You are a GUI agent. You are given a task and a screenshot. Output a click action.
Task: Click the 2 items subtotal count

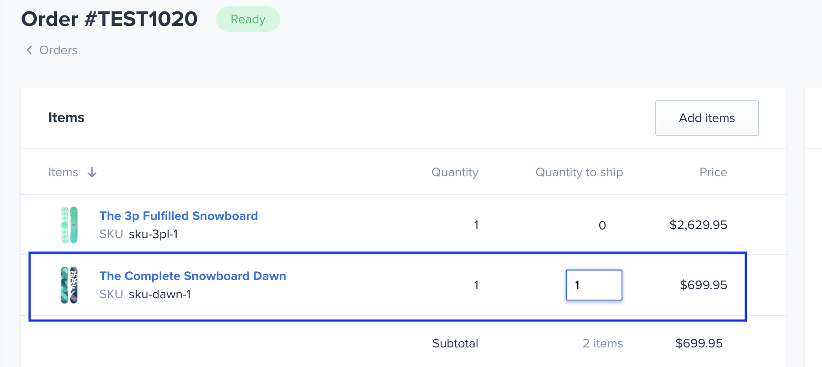tap(602, 343)
